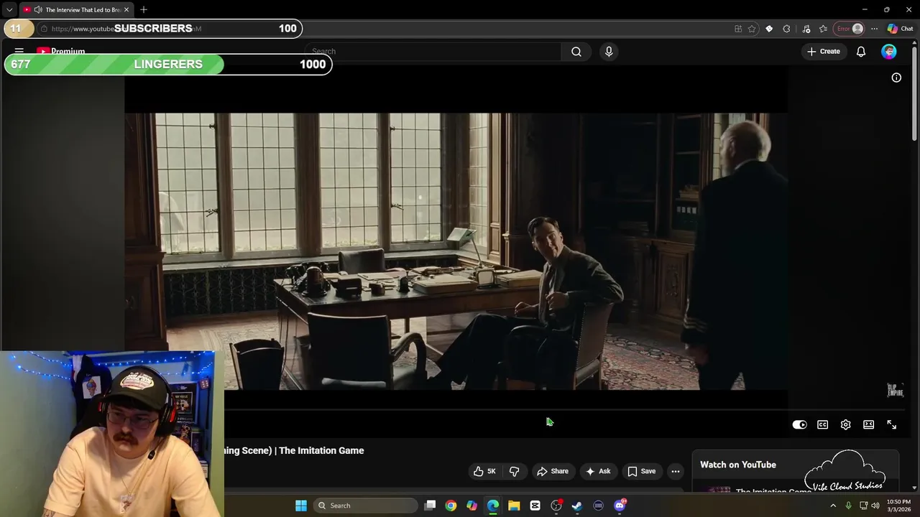This screenshot has height=517, width=920.
Task: Open the YouTube account avatar menu
Action: [x=889, y=52]
